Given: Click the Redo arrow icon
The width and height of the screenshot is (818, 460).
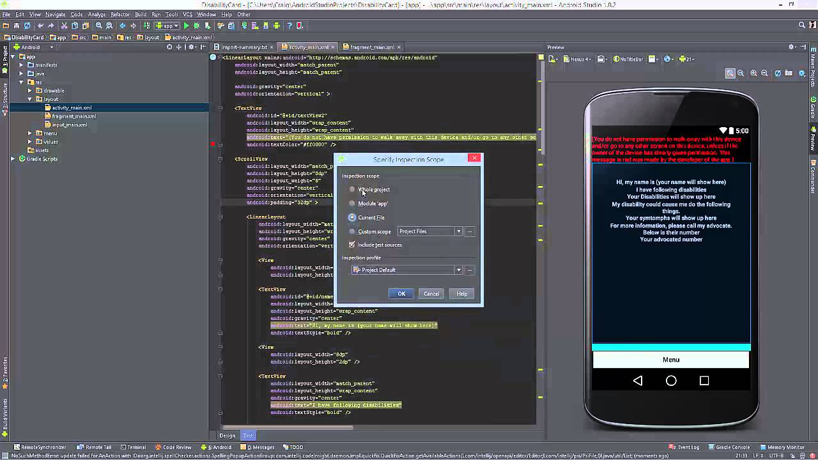Looking at the screenshot, I should (x=51, y=26).
